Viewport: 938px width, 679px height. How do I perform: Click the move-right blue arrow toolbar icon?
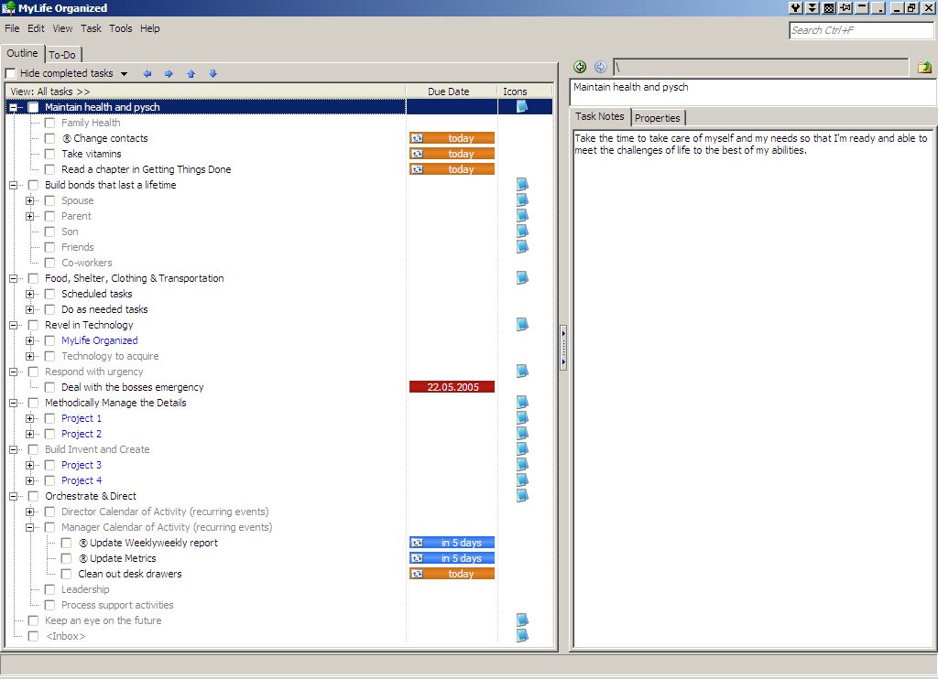(169, 73)
